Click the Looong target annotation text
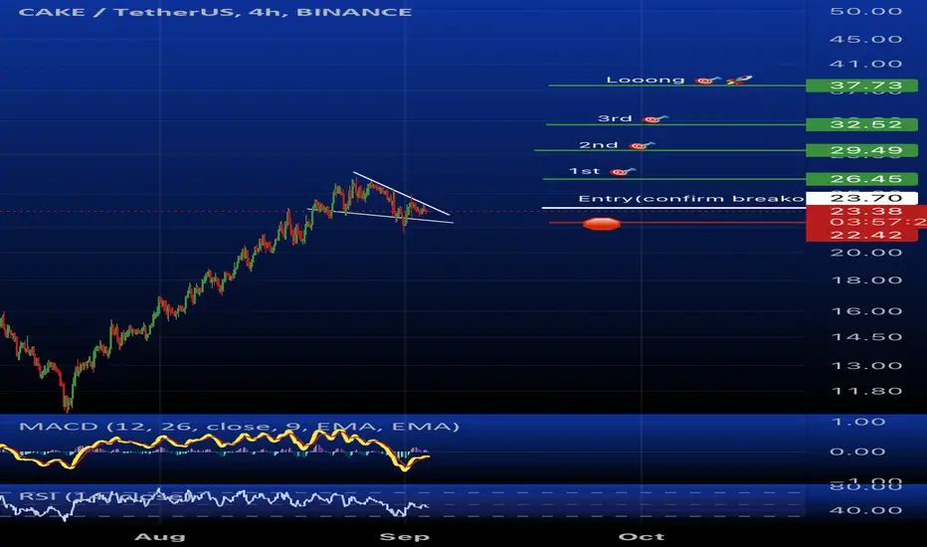 click(646, 80)
